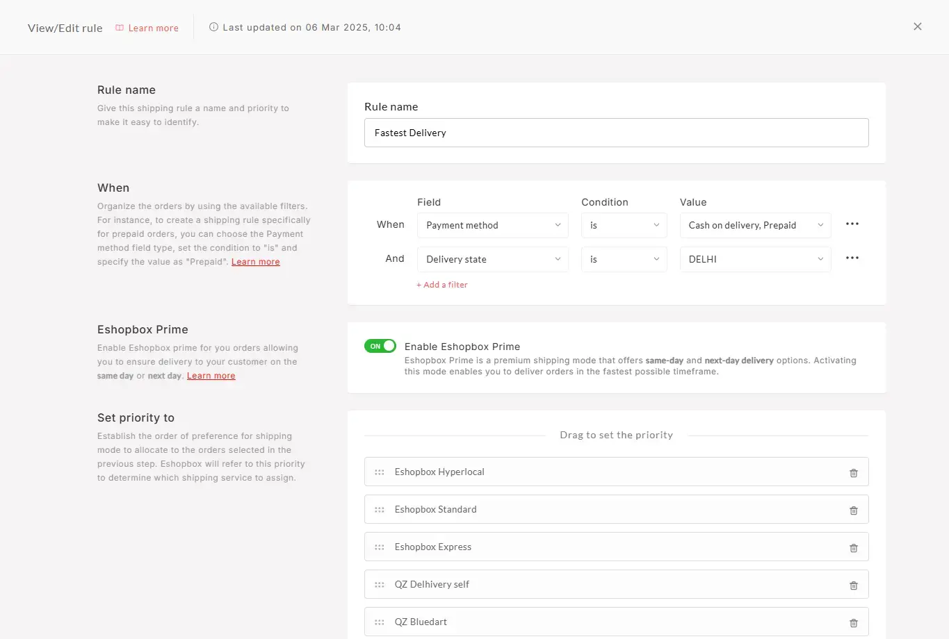
Task: Open the DELHI value dropdown
Action: [756, 259]
